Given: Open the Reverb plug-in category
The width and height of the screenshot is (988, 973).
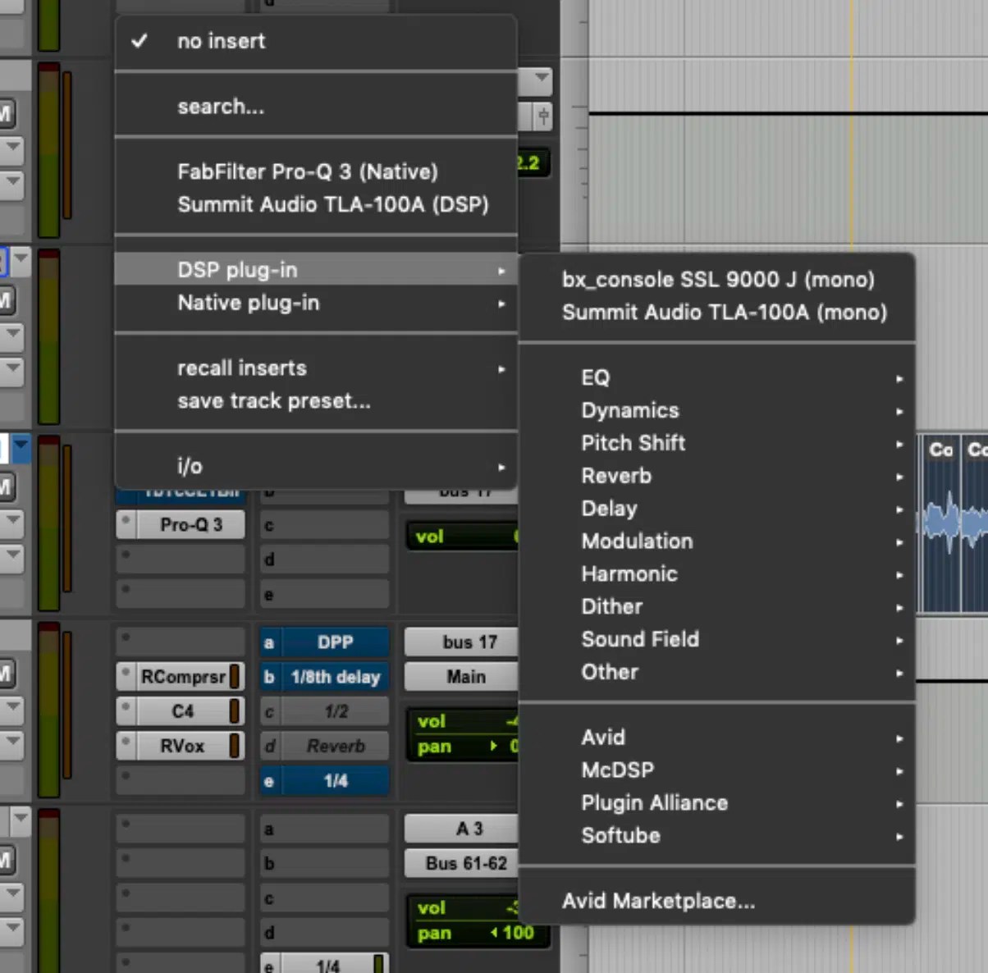Looking at the screenshot, I should (718, 476).
